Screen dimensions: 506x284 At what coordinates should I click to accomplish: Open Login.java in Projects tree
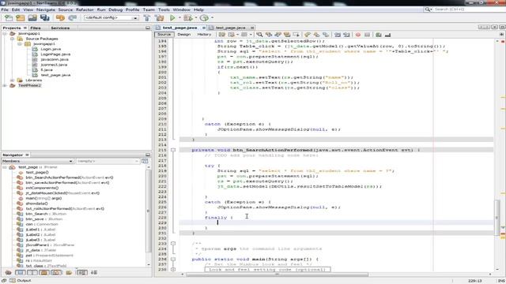click(x=51, y=49)
